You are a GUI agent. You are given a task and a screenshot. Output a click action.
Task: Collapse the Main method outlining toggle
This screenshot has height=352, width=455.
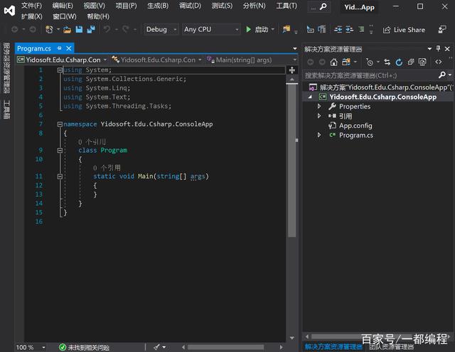click(60, 176)
